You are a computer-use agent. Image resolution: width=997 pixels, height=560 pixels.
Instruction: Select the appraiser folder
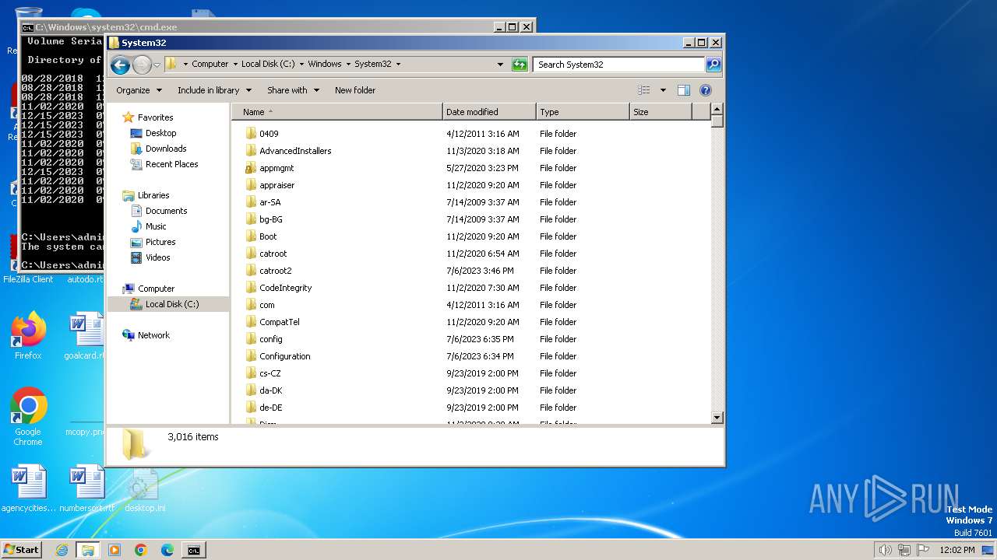tap(277, 185)
